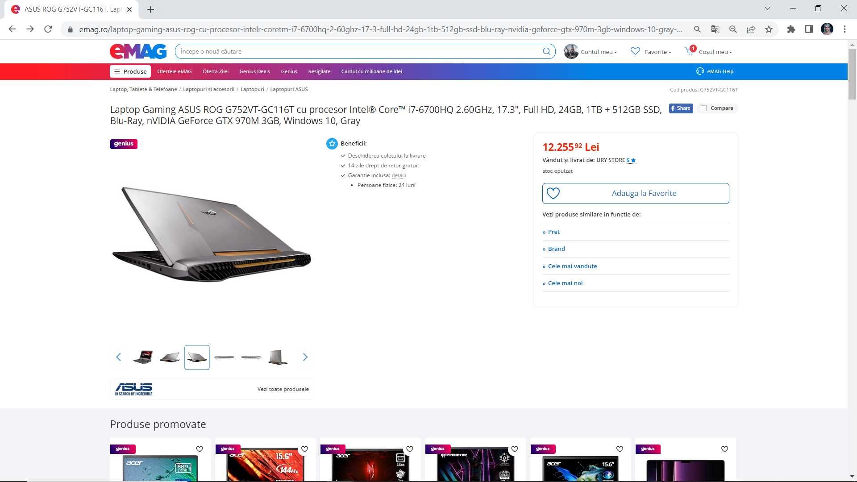This screenshot has height=482, width=857.
Task: Click the Chrome profile avatar
Action: tap(827, 29)
